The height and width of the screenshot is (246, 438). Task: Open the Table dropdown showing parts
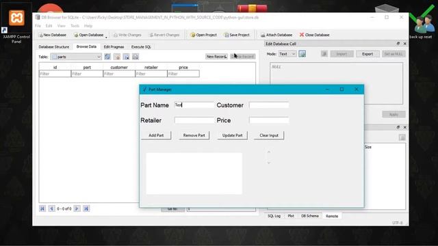coord(76,57)
